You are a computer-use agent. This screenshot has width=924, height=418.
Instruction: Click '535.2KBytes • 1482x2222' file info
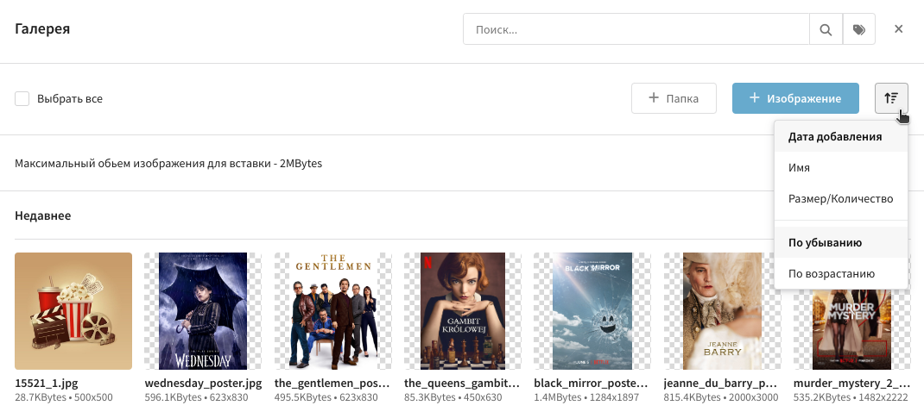click(x=851, y=397)
